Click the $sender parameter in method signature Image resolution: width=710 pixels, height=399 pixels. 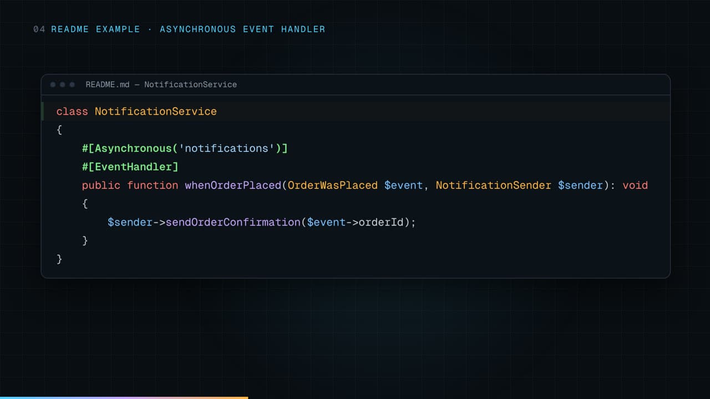[x=580, y=185]
